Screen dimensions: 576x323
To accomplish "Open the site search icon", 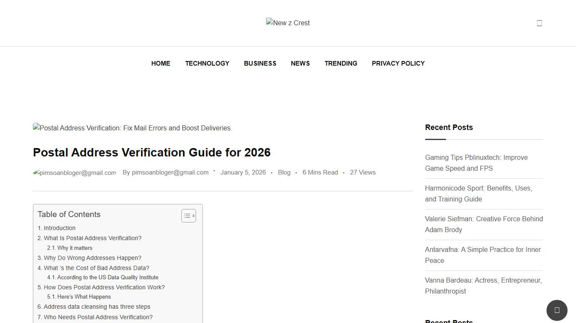I will tap(539, 23).
